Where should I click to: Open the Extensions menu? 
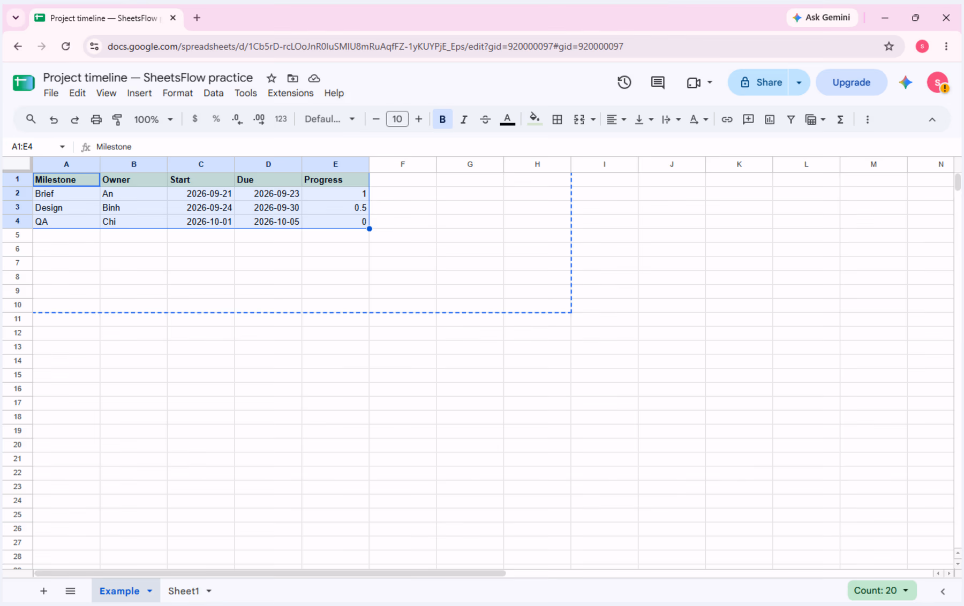point(290,93)
